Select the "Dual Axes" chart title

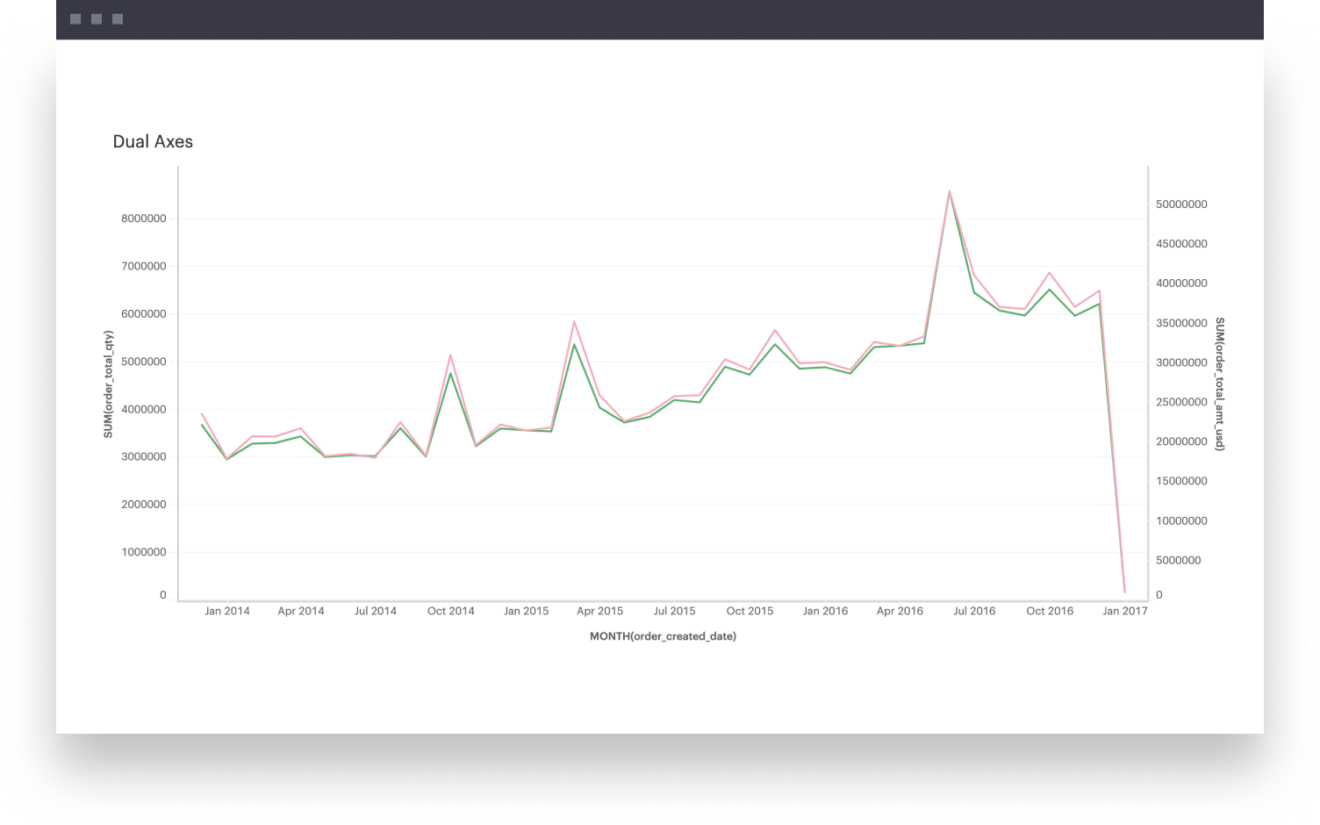(153, 141)
